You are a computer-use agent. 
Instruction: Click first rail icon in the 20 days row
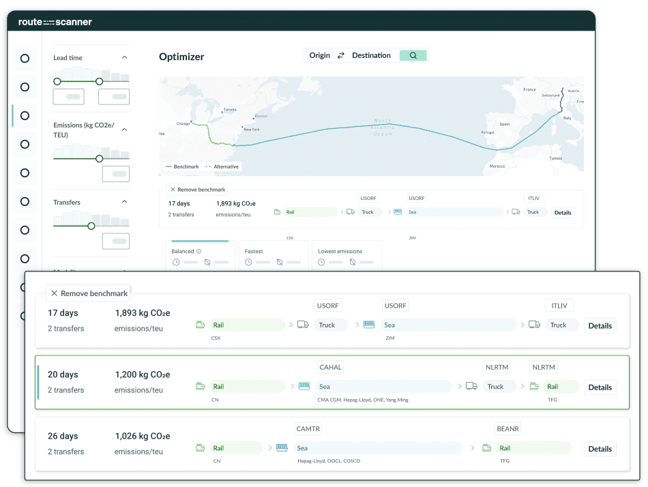200,387
